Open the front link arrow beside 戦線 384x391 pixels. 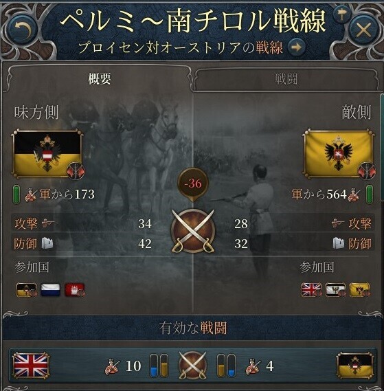[296, 47]
